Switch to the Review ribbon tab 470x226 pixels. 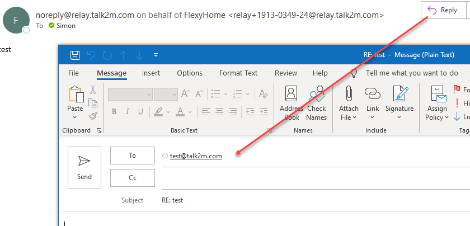pyautogui.click(x=286, y=73)
